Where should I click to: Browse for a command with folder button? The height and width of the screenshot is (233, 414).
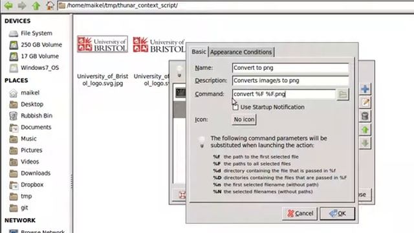click(343, 94)
